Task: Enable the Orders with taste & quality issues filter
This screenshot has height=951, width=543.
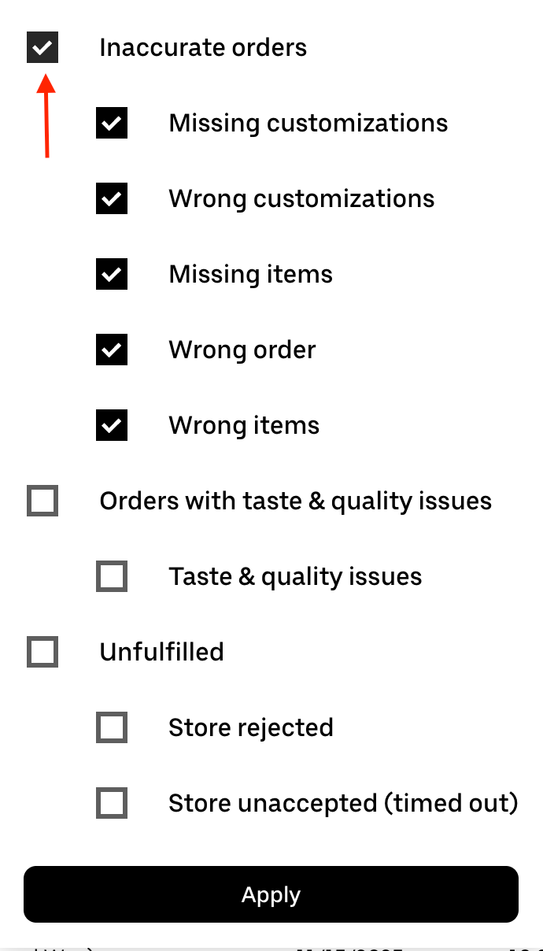Action: coord(42,501)
